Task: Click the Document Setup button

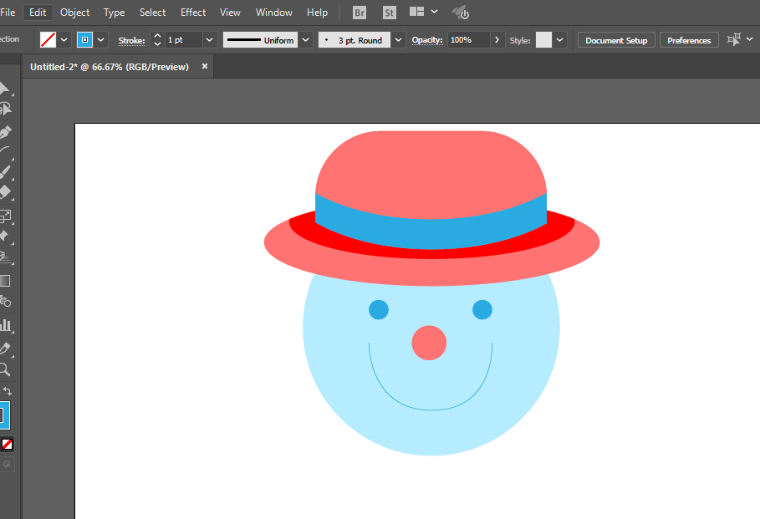Action: [616, 40]
